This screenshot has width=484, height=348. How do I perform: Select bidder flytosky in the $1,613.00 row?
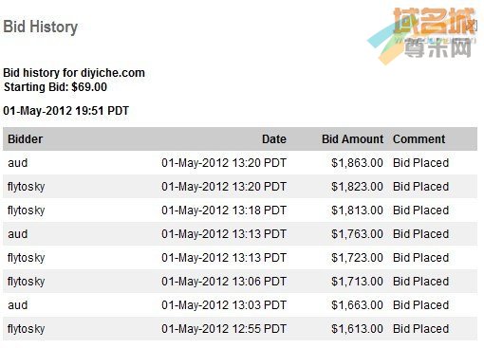(26, 329)
